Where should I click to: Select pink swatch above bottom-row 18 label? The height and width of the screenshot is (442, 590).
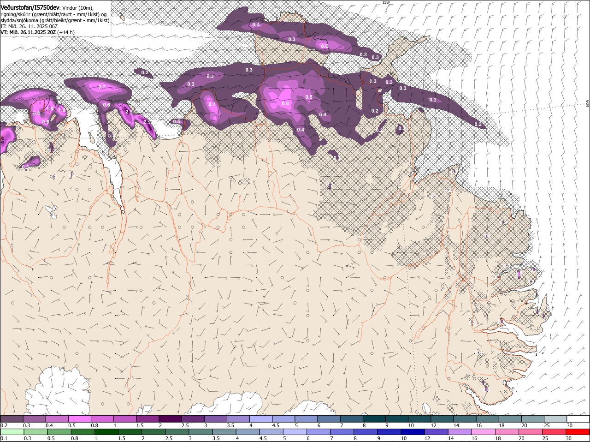507,432
